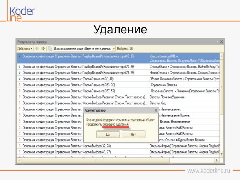Click cell starting НоваяСтрока = Справочники.Валюты
The image size is (240, 180).
click(184, 73)
